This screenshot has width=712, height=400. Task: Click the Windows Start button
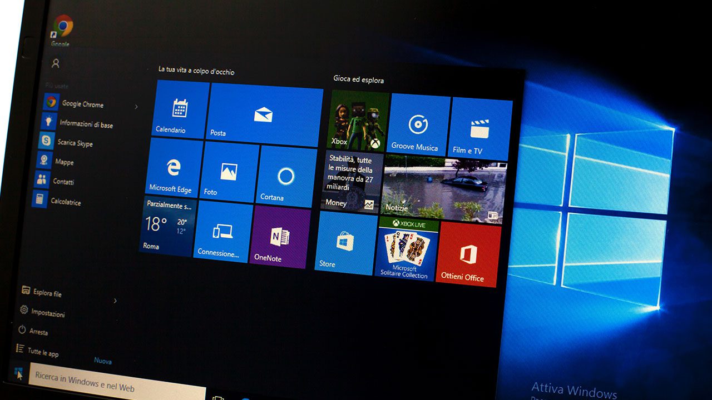[19, 374]
